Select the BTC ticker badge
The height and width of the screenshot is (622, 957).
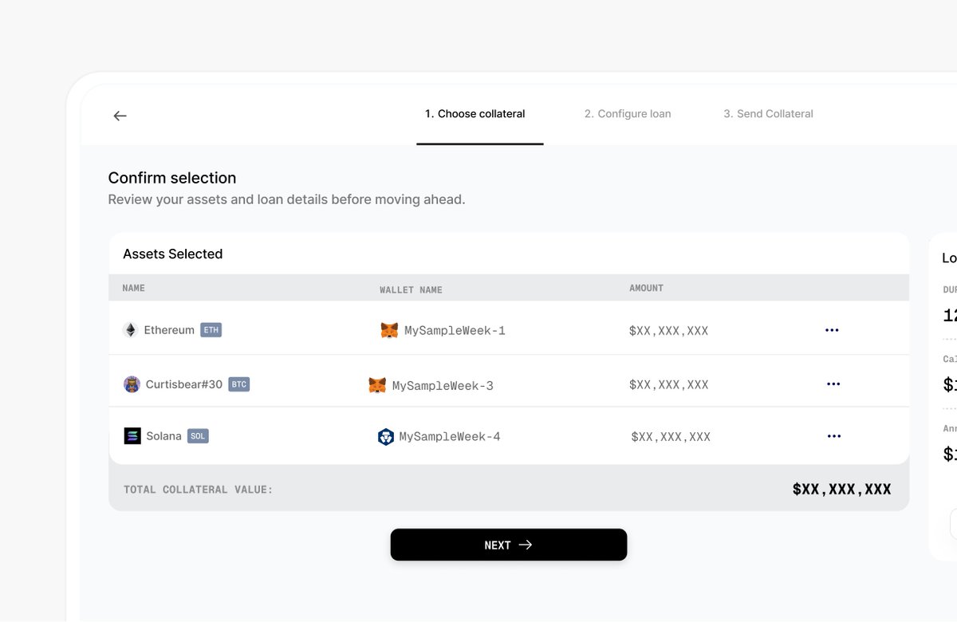238,384
